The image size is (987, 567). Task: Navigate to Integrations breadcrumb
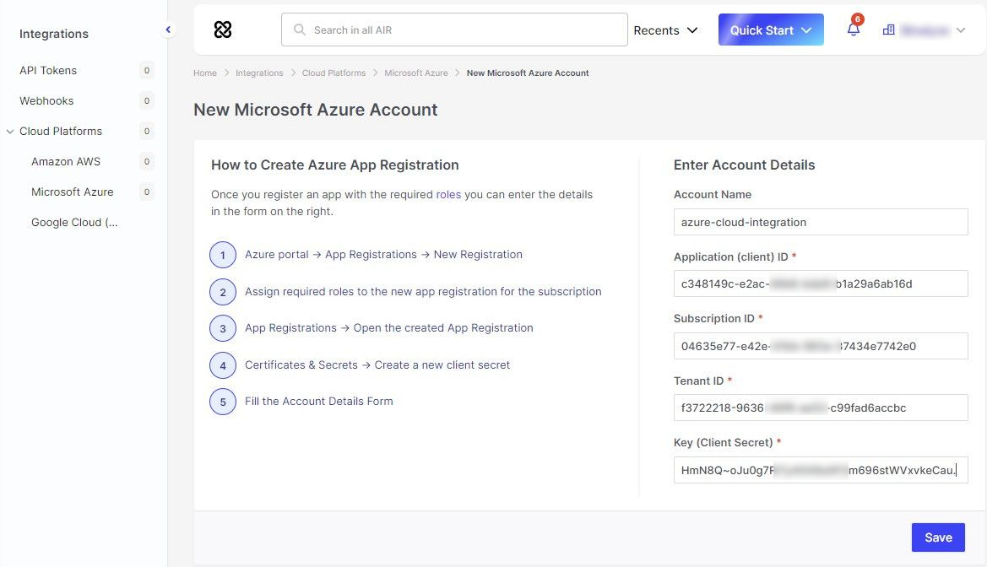(x=259, y=73)
